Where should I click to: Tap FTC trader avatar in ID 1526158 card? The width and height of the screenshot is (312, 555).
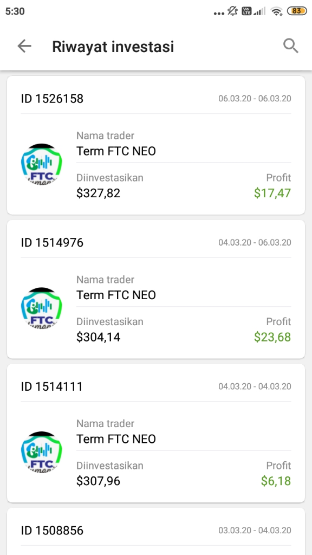[x=41, y=164]
